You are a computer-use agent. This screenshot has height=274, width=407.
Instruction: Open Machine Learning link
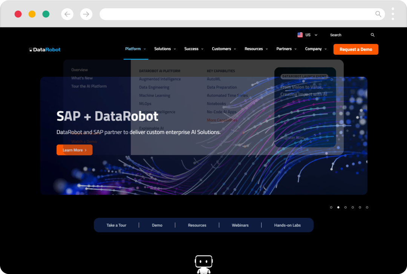155,95
